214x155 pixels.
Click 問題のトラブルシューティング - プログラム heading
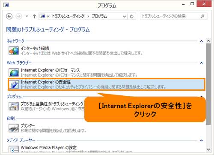point(48,29)
